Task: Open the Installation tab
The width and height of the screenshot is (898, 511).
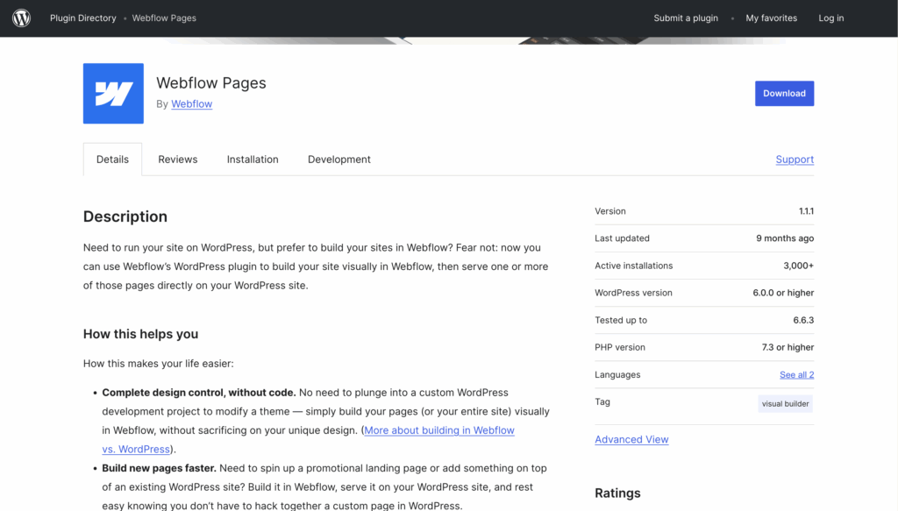Action: click(x=253, y=160)
